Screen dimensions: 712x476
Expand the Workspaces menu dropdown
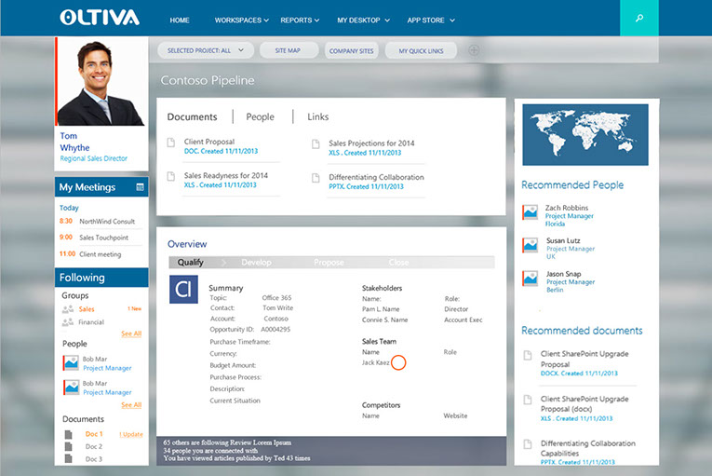point(241,20)
